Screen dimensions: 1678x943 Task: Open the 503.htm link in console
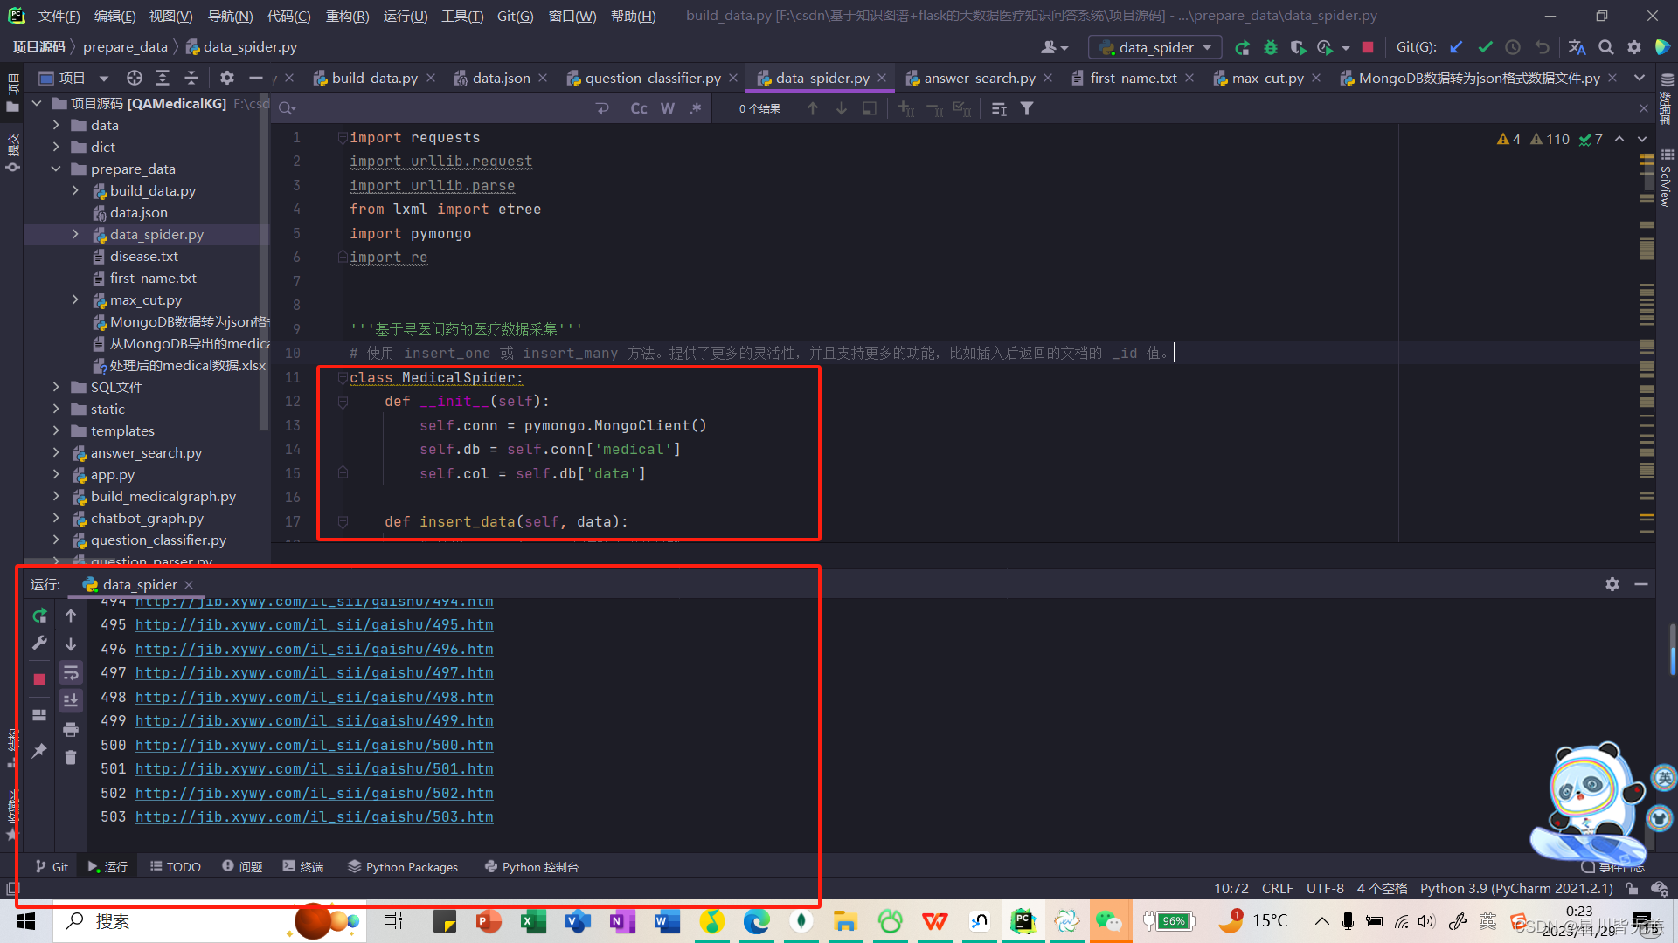(314, 816)
